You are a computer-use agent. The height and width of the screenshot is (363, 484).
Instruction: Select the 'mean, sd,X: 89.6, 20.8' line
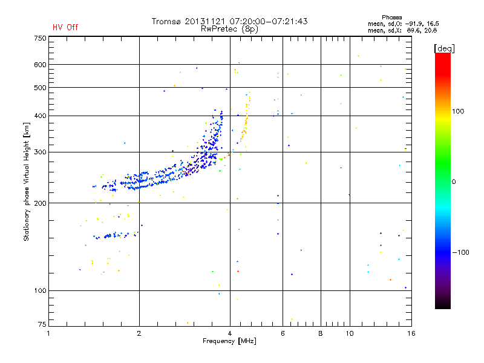(x=402, y=30)
